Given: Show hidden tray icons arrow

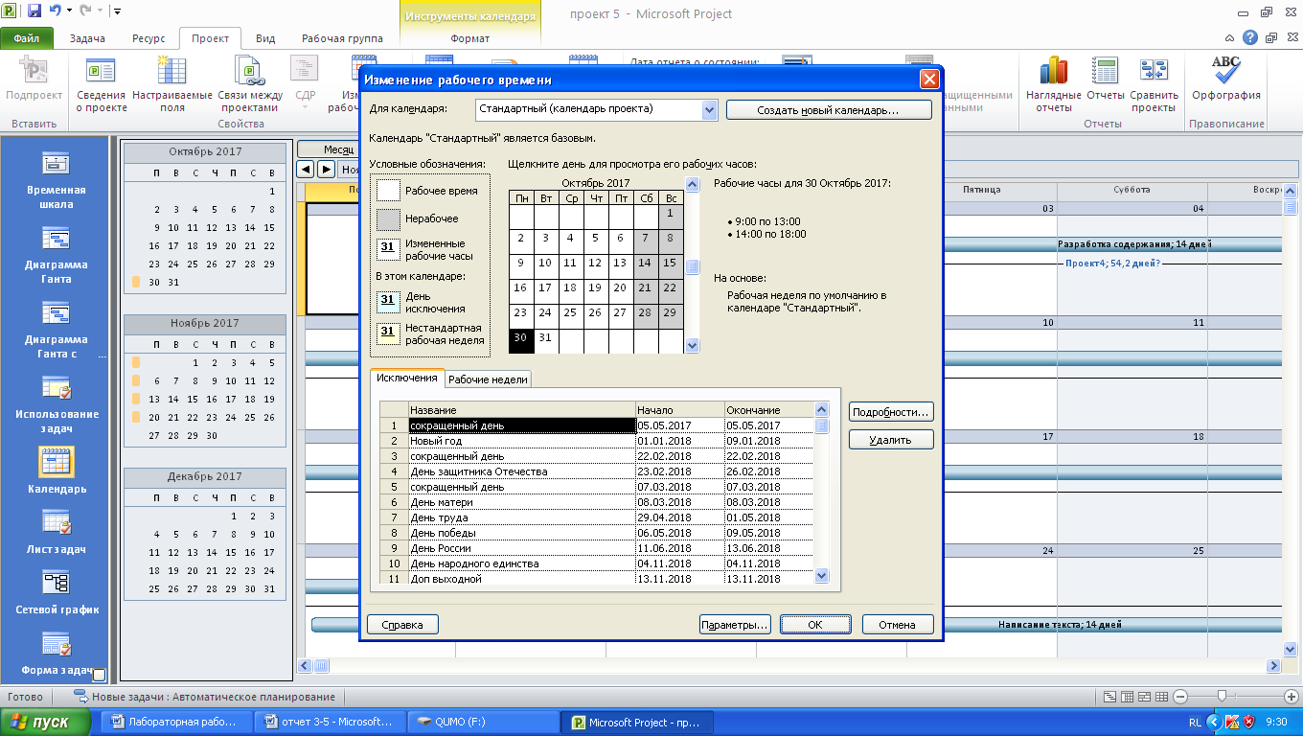Looking at the screenshot, I should click(x=1215, y=722).
